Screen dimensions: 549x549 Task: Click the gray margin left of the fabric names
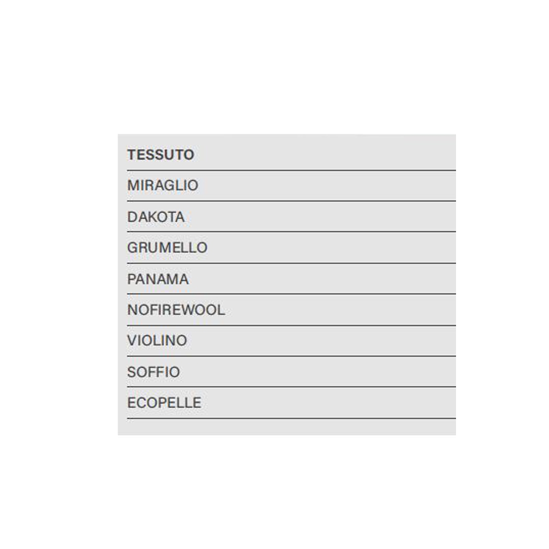[123, 285]
